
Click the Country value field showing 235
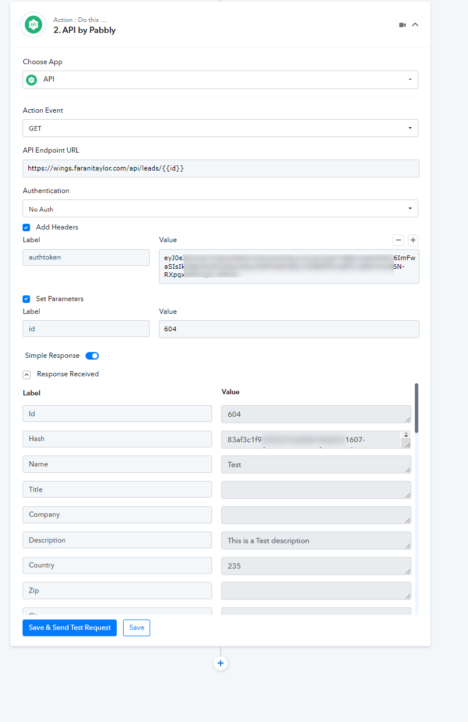[x=316, y=566]
